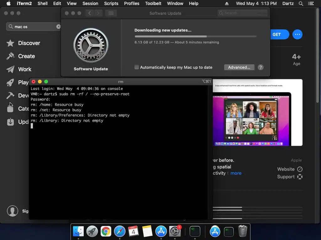Open the iTerm terminal icon in Dock
The width and height of the screenshot is (321, 240).
tap(195, 232)
